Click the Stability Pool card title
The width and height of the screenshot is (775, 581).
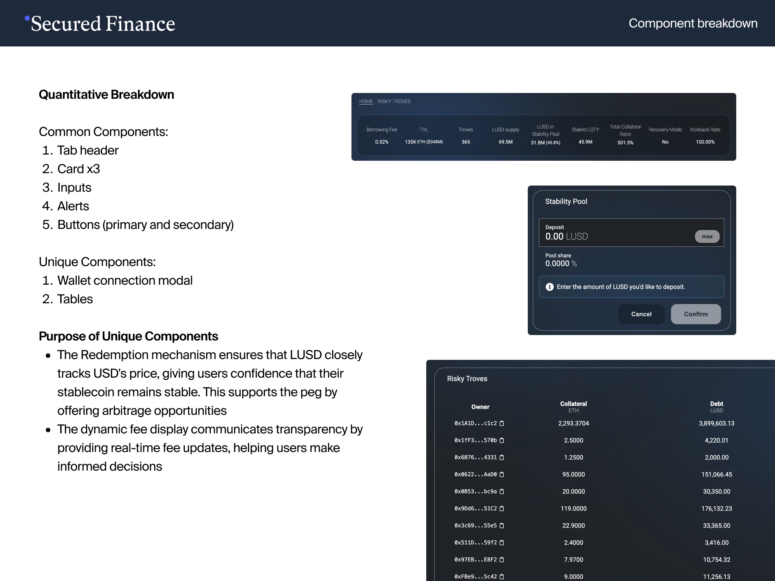(566, 201)
